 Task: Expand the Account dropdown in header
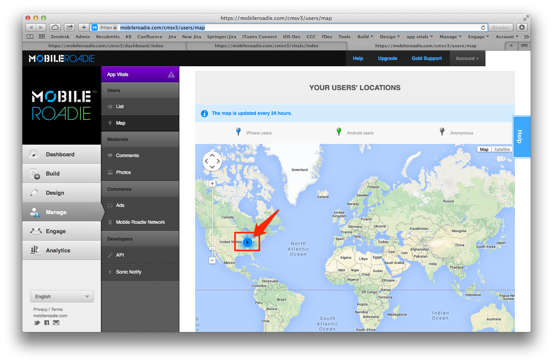(467, 58)
